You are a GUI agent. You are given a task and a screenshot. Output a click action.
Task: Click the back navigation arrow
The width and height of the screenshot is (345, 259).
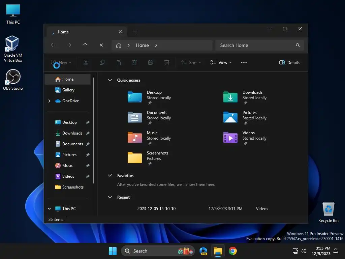(53, 45)
